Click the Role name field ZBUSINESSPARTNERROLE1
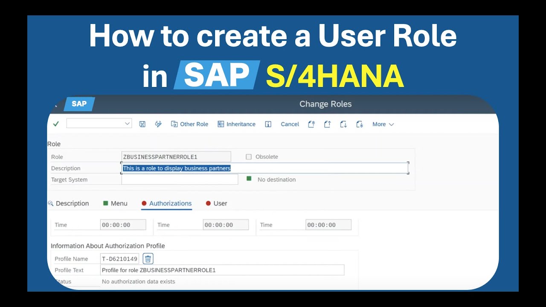 click(176, 157)
